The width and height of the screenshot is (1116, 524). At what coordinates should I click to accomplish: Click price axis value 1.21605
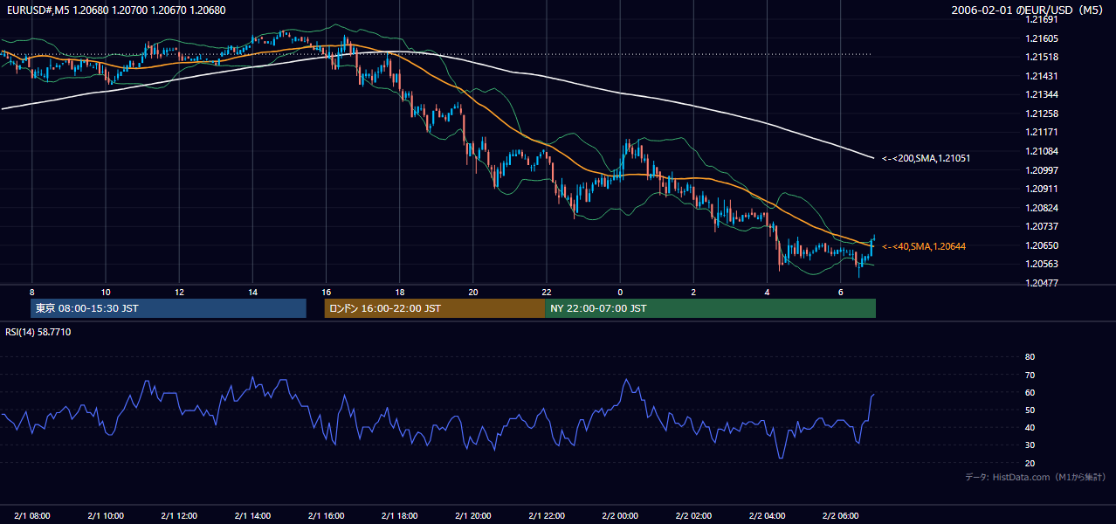[1041, 38]
